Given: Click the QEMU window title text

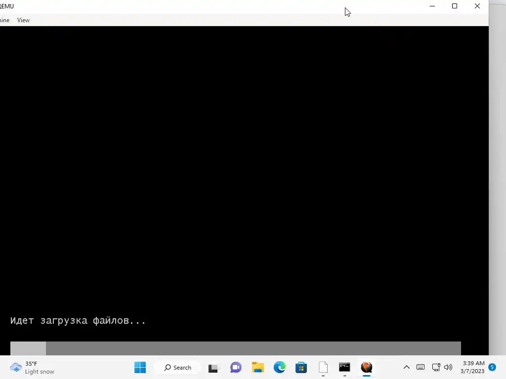Looking at the screenshot, I should click(x=6, y=6).
